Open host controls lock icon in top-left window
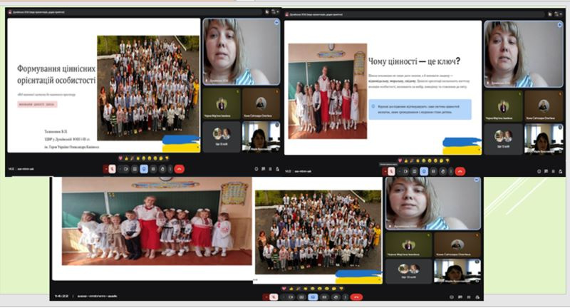 click(x=277, y=169)
